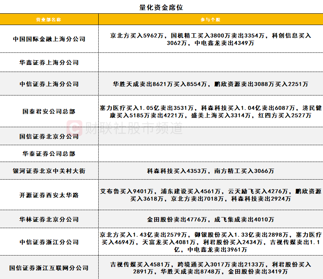The height and width of the screenshot is (279, 323).
Task: Select the row name 华泰证券公司总部
Action: (x=49, y=154)
